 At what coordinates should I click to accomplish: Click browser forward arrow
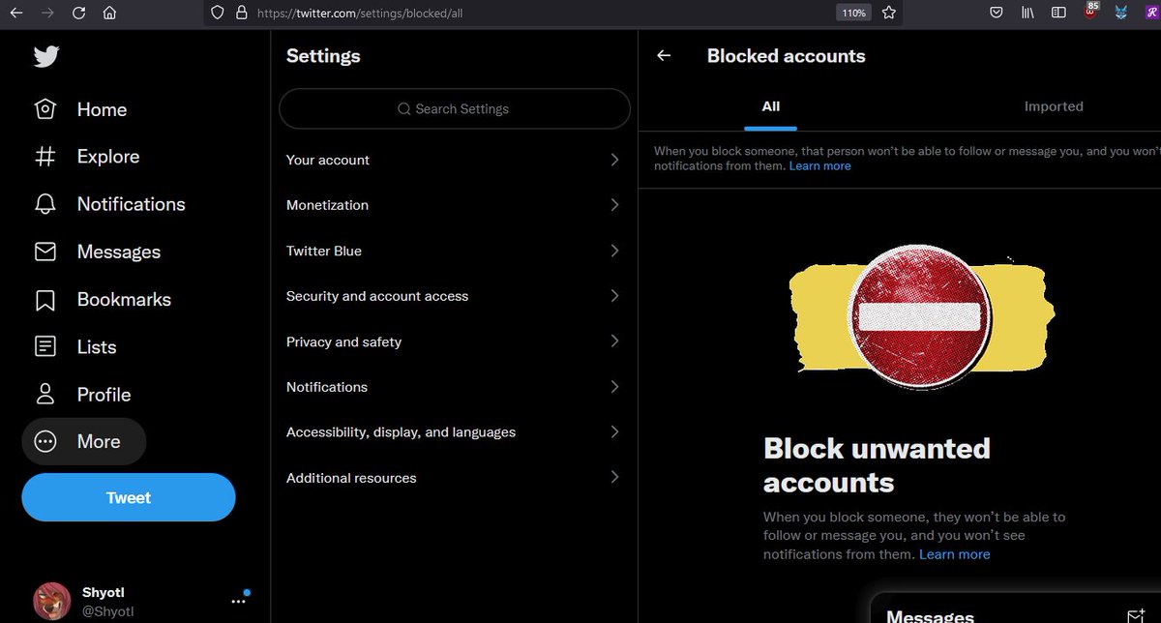click(x=47, y=14)
